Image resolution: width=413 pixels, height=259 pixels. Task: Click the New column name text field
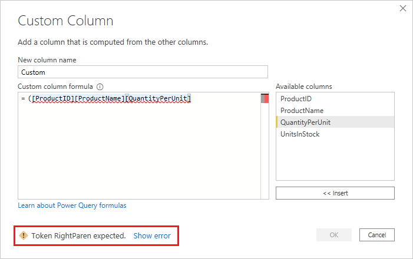click(x=143, y=72)
